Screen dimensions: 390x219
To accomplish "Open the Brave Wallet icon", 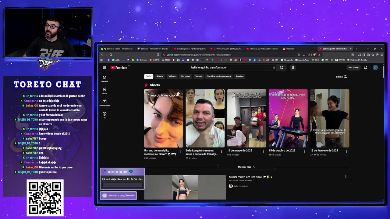I will [x=368, y=55].
